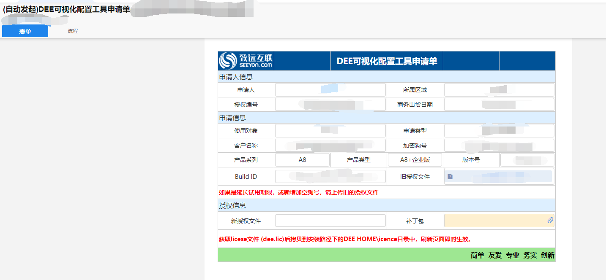Click the 客户名称 label
The width and height of the screenshot is (606, 280).
tap(246, 145)
